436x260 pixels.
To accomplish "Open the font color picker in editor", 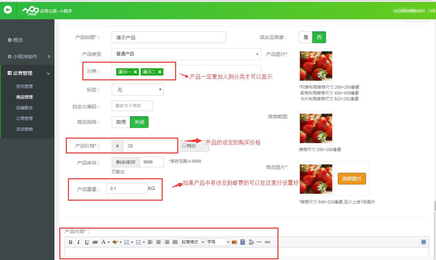I will [x=105, y=242].
